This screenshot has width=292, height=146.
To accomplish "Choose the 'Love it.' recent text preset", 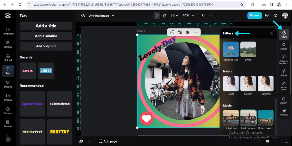I will click(28, 71).
